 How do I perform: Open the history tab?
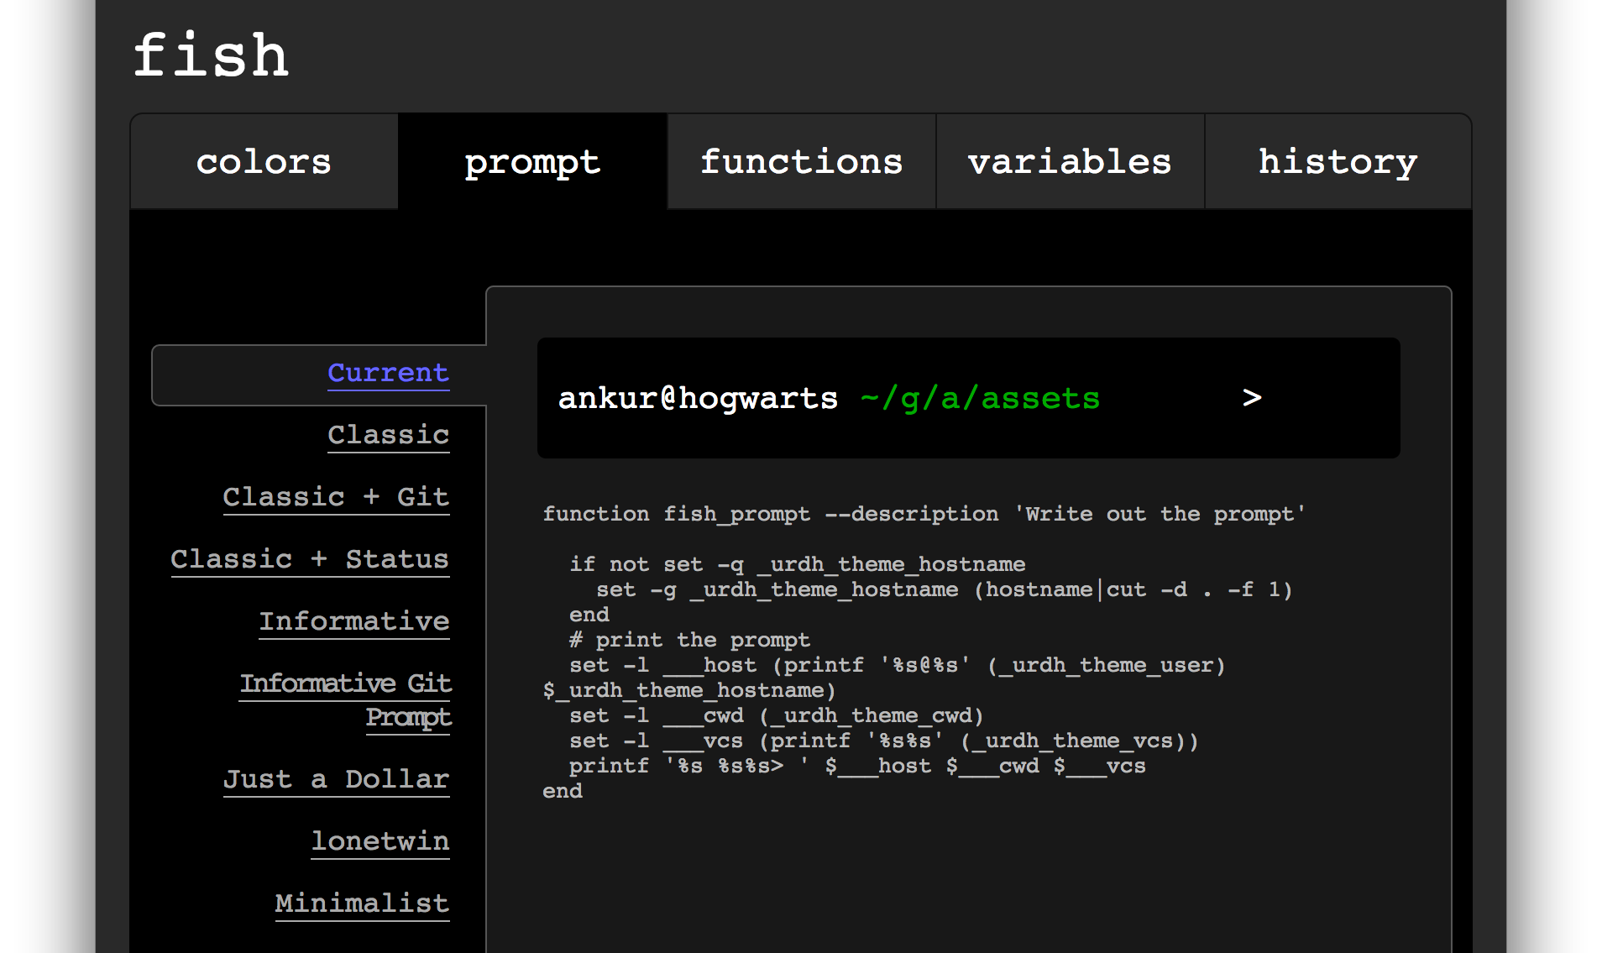coord(1338,161)
